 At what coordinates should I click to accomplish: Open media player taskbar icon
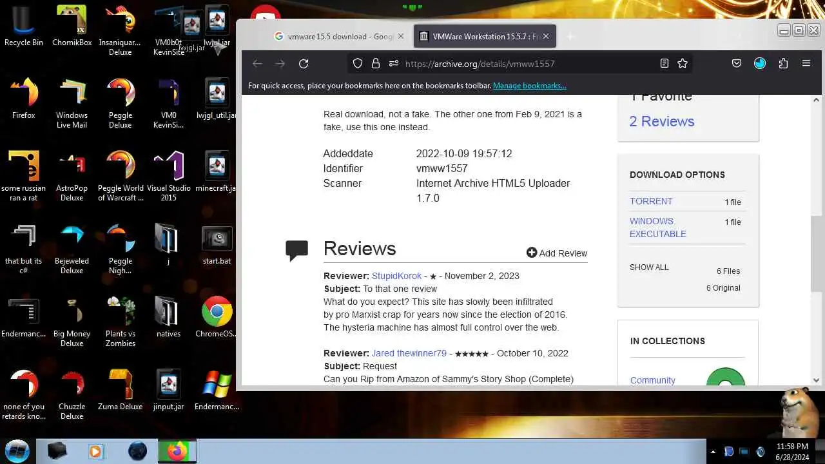point(96,451)
